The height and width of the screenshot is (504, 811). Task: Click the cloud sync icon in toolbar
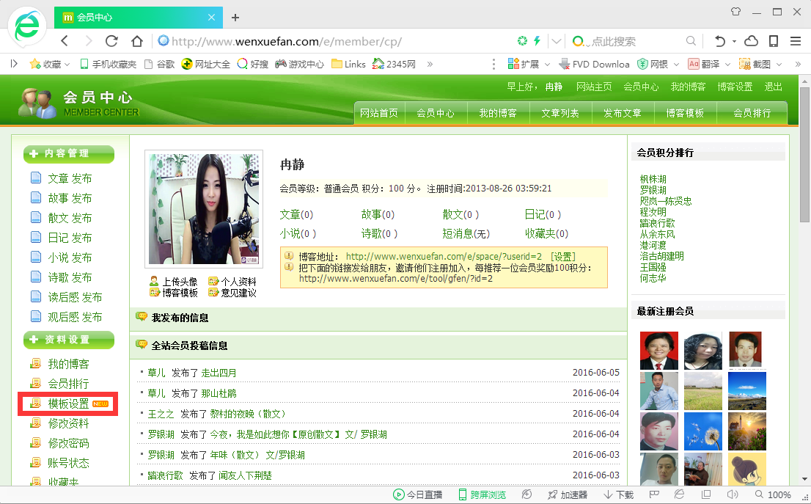click(751, 41)
